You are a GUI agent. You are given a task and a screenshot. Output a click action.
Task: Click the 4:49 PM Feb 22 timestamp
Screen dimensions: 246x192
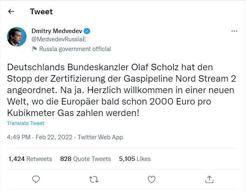click(40, 137)
